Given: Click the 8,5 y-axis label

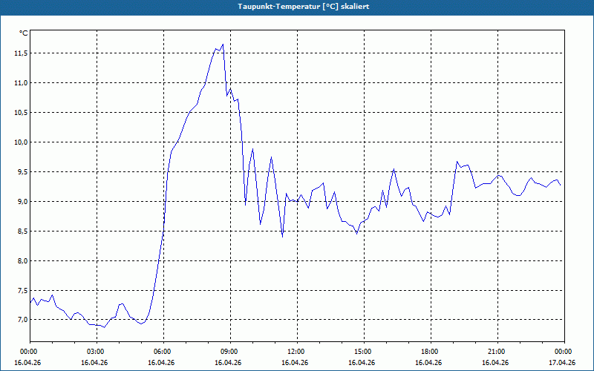Looking at the screenshot, I should point(22,232).
